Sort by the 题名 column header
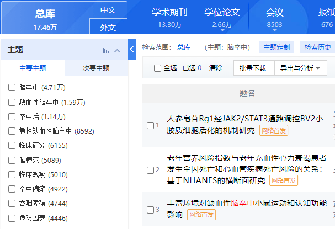The image size is (335, 229). click(x=247, y=93)
